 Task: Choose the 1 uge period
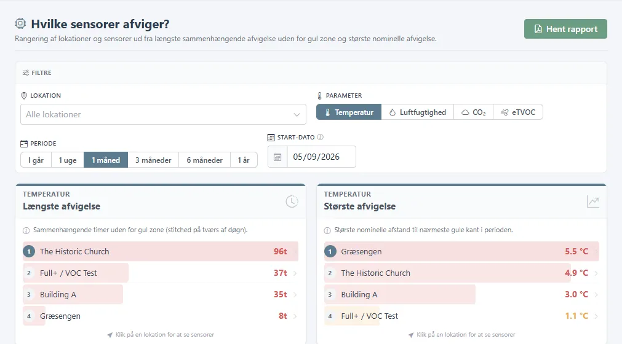(x=68, y=160)
